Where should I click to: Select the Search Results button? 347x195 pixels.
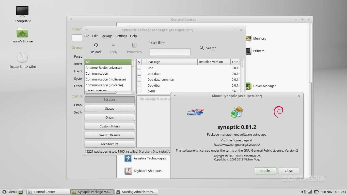point(109,135)
